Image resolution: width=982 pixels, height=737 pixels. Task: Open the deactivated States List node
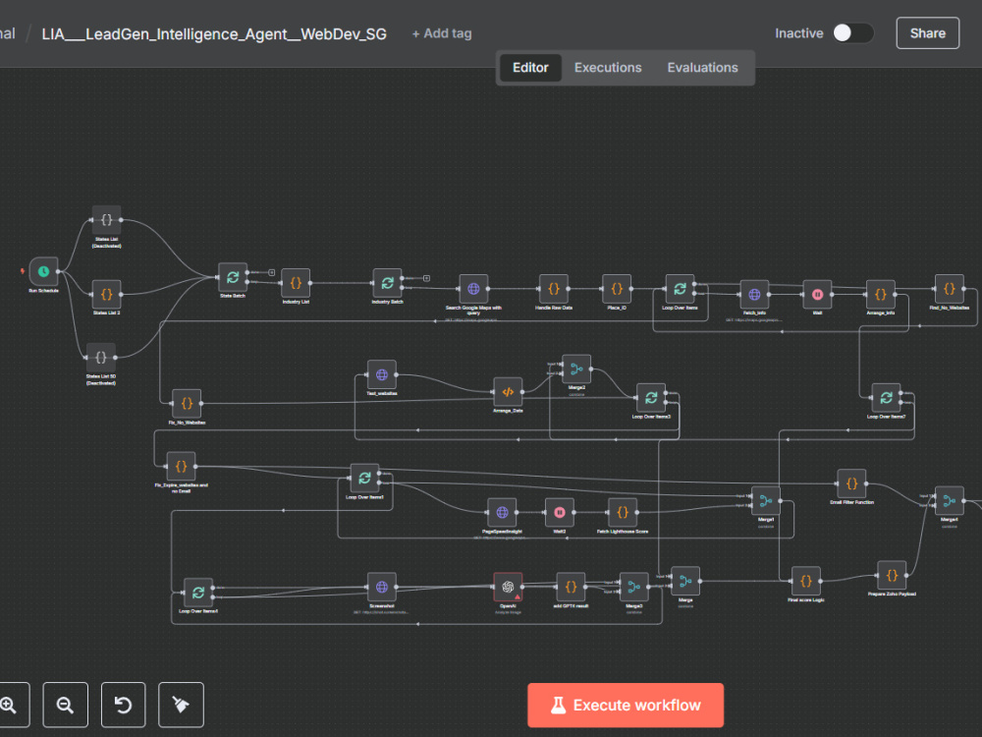(106, 220)
